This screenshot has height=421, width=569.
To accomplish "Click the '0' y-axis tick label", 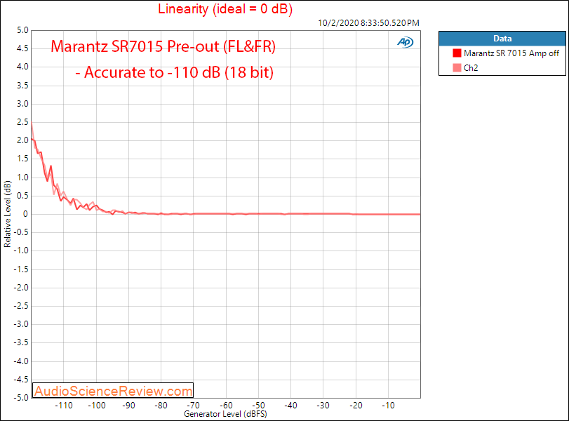I will pos(25,214).
